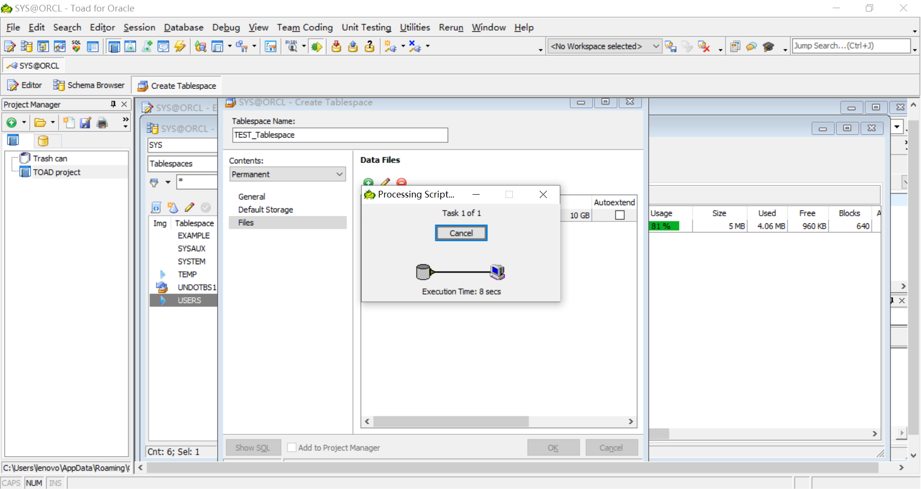Switch to the Editor tab

click(x=25, y=85)
